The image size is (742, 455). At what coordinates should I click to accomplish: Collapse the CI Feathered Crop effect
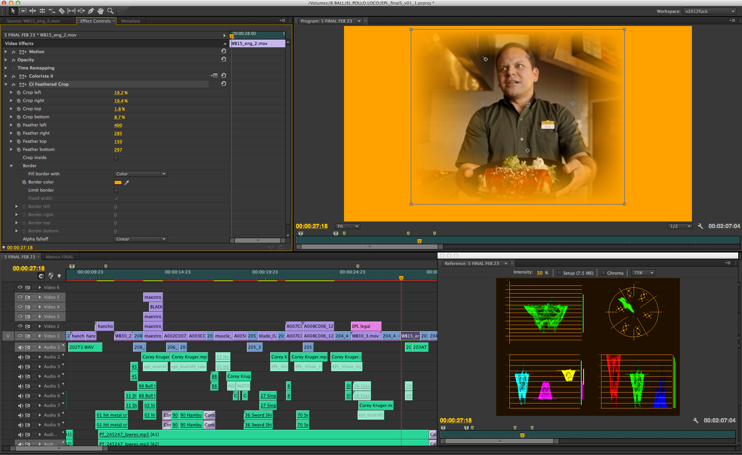click(x=6, y=84)
